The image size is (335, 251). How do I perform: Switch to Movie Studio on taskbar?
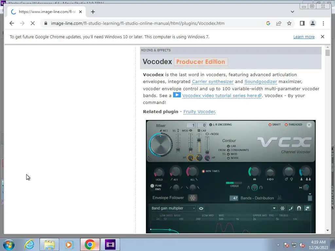[110, 244]
